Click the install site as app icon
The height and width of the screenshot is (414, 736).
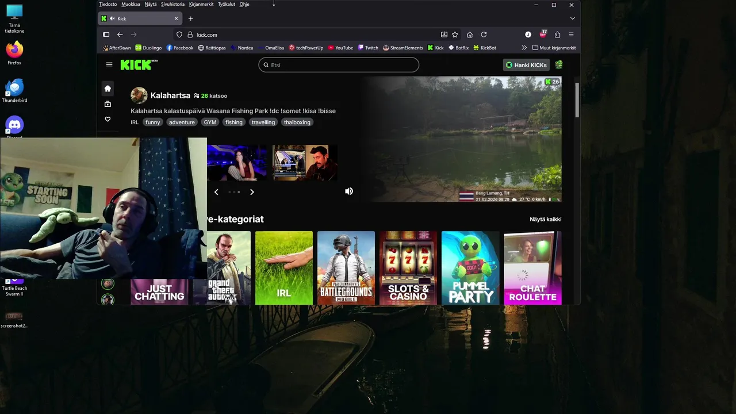click(444, 34)
